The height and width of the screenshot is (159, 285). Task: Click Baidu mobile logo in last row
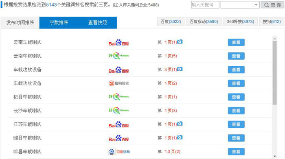coord(119,152)
